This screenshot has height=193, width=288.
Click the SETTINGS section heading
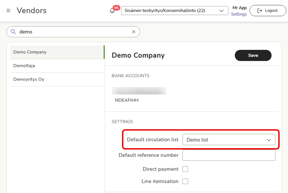(122, 122)
